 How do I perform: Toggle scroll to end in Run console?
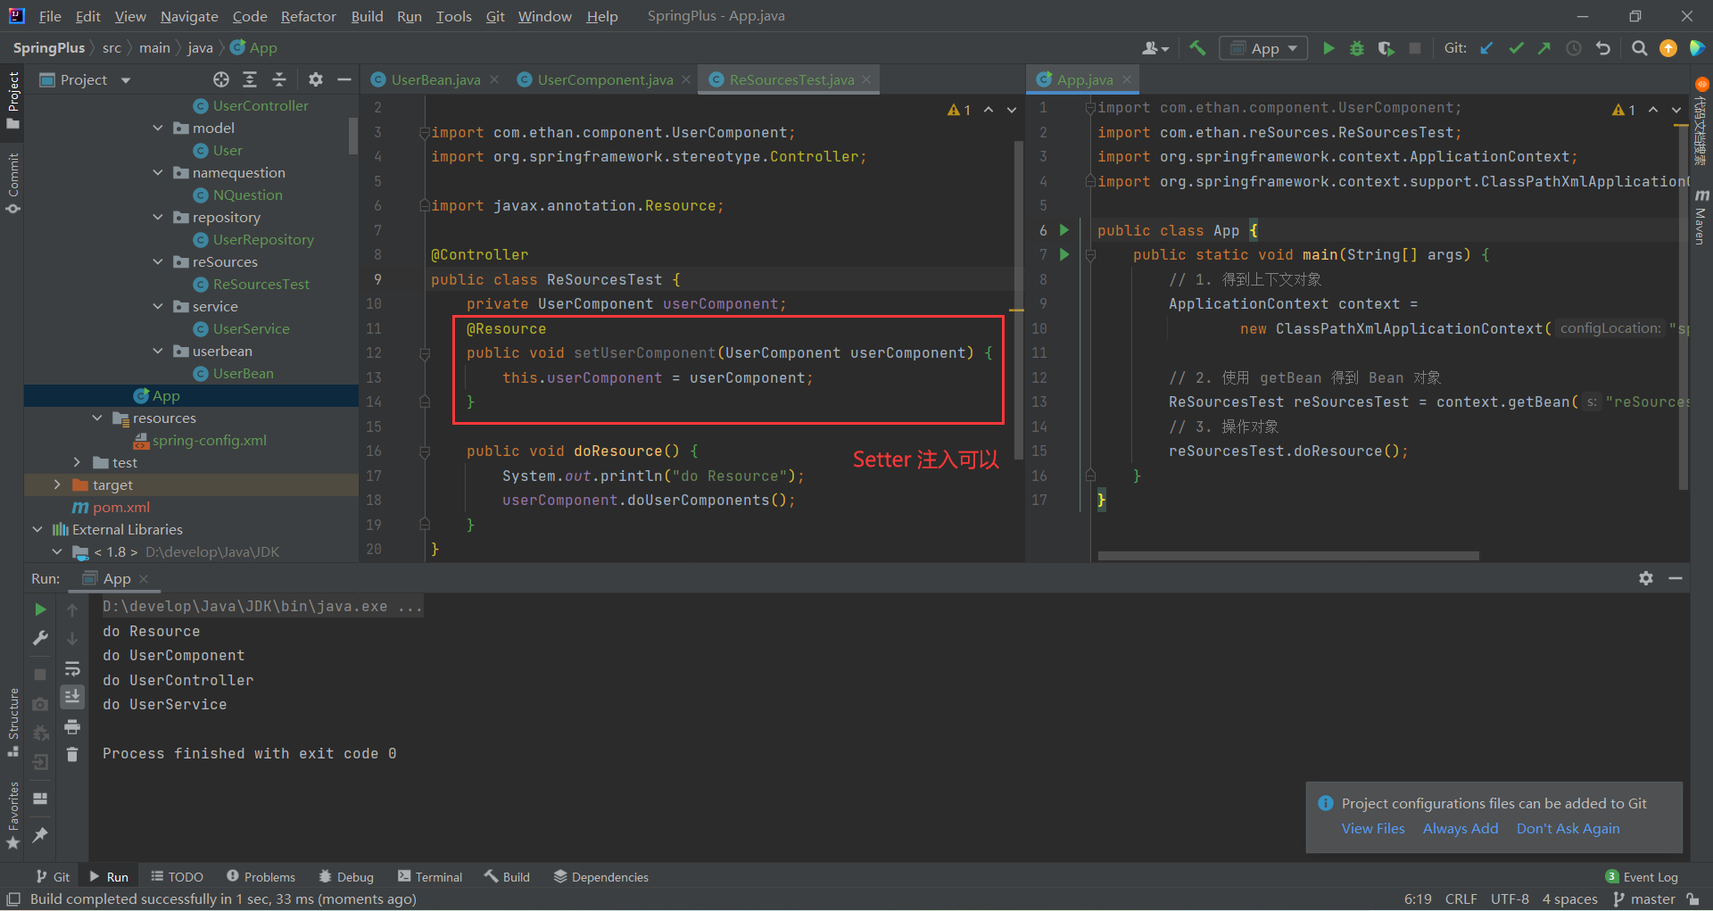[72, 696]
